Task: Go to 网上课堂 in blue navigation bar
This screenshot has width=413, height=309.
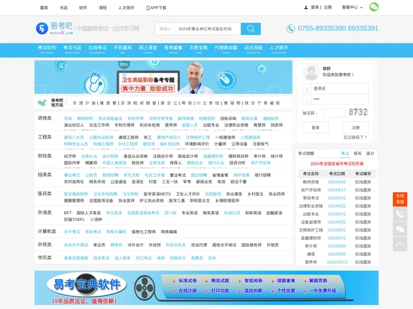Action: [148, 49]
